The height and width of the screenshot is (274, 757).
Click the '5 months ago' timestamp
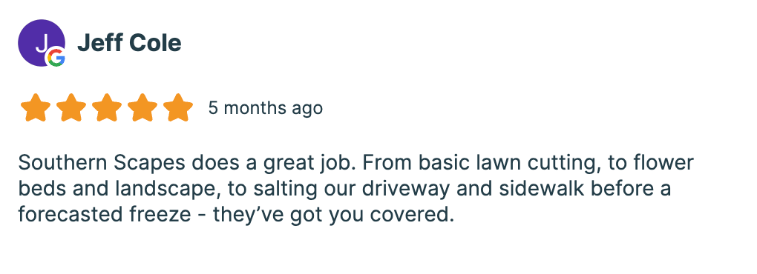pyautogui.click(x=266, y=108)
